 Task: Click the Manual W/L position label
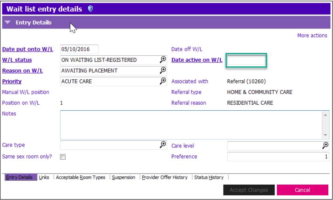tap(26, 92)
